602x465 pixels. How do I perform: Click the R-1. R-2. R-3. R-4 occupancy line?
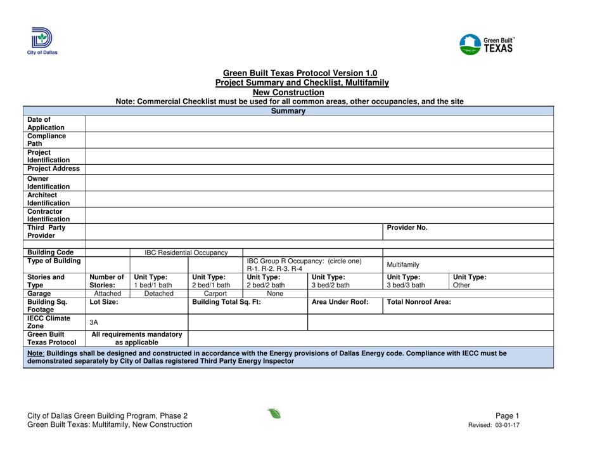(274, 268)
